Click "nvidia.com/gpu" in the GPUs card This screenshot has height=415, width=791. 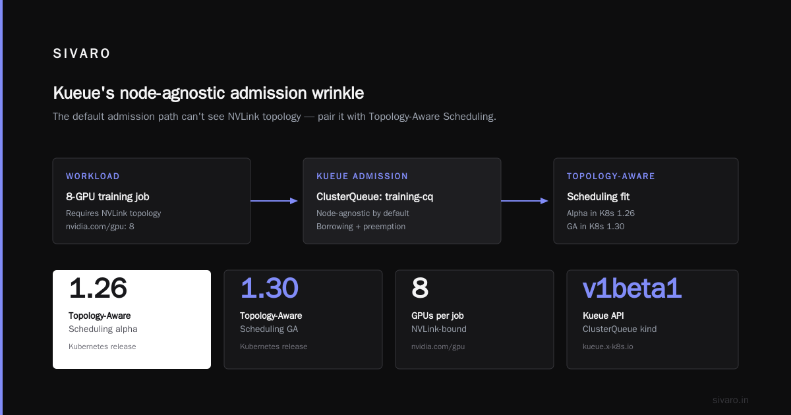click(438, 346)
